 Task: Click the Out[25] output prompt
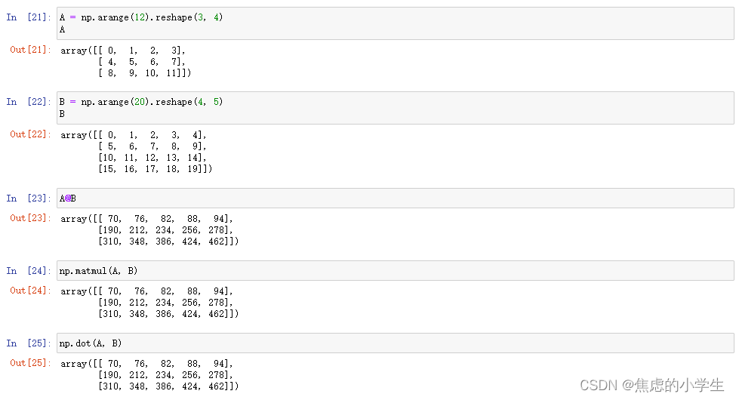(29, 363)
